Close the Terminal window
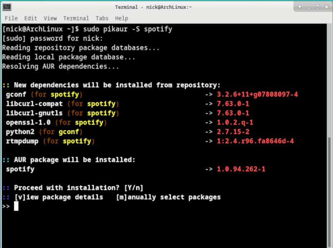Image resolution: width=333 pixels, height=248 pixels. click(x=326, y=7)
